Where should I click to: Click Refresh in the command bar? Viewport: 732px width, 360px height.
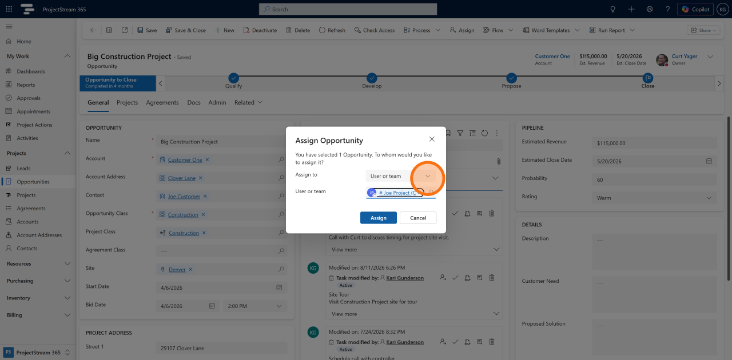(332, 30)
